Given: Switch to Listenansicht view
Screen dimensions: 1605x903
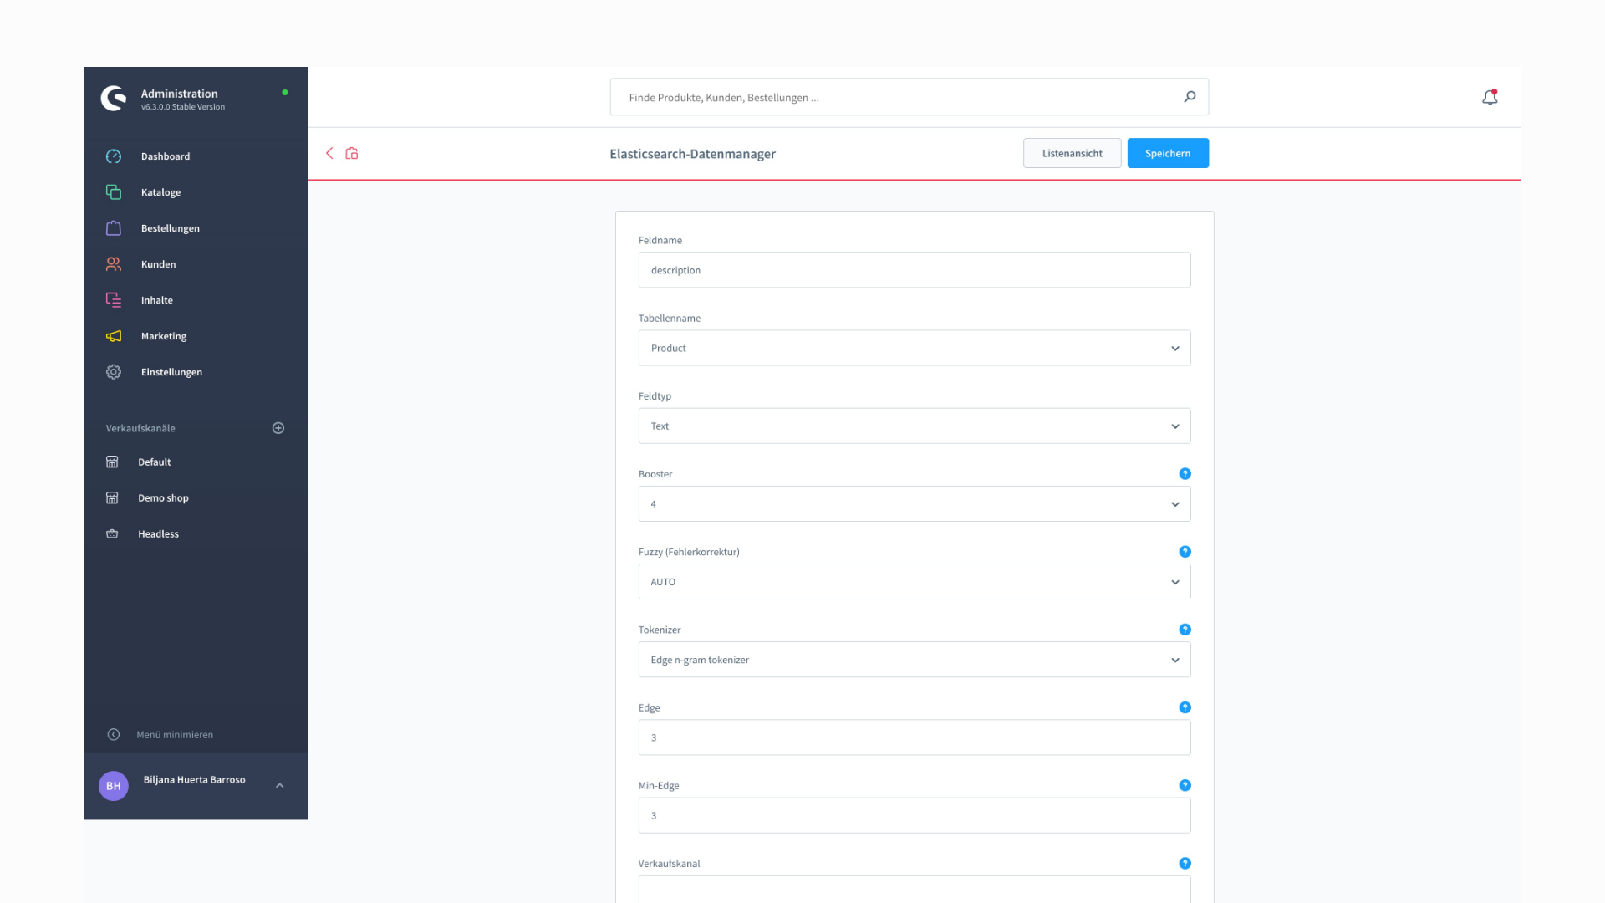Looking at the screenshot, I should 1072,153.
